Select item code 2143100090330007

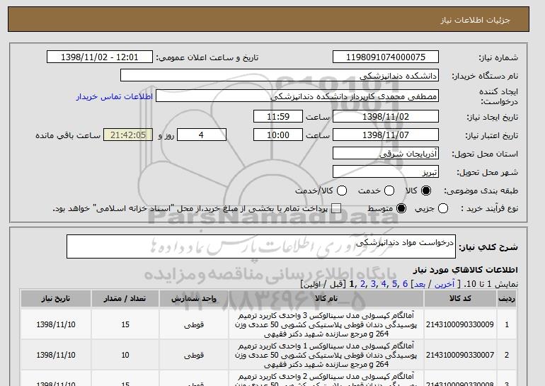[460, 355]
